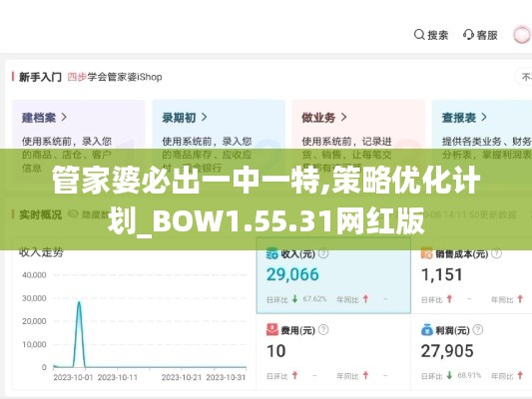The width and height of the screenshot is (532, 399).
Task: Click income green down arrow 67.62%
Action: 294,299
